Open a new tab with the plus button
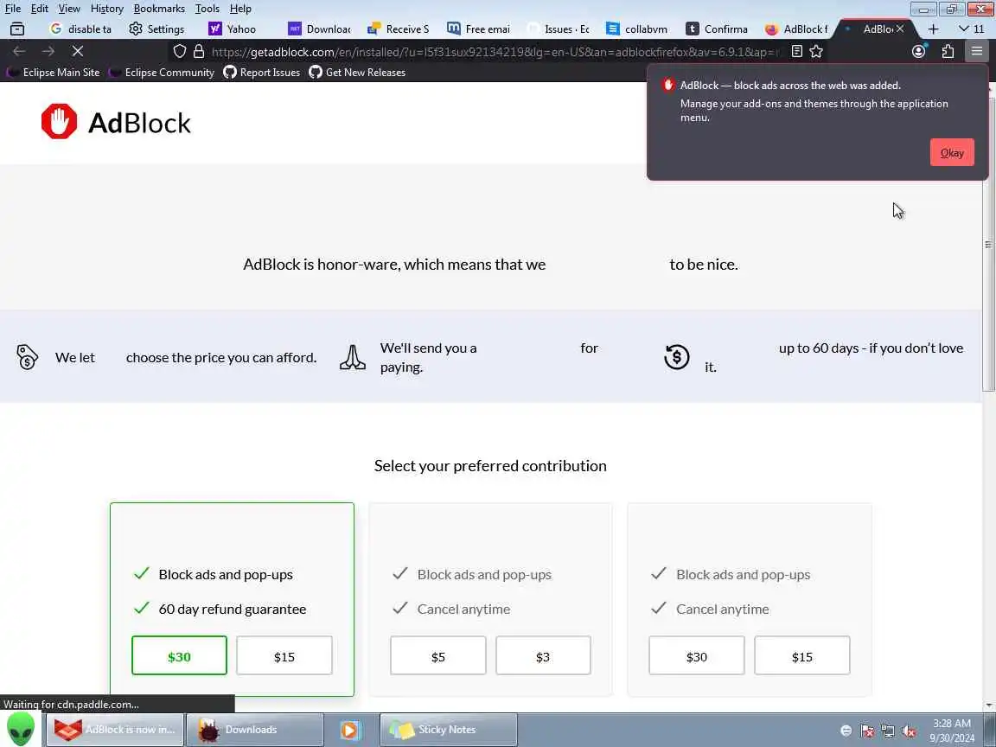996x747 pixels. pyautogui.click(x=933, y=29)
